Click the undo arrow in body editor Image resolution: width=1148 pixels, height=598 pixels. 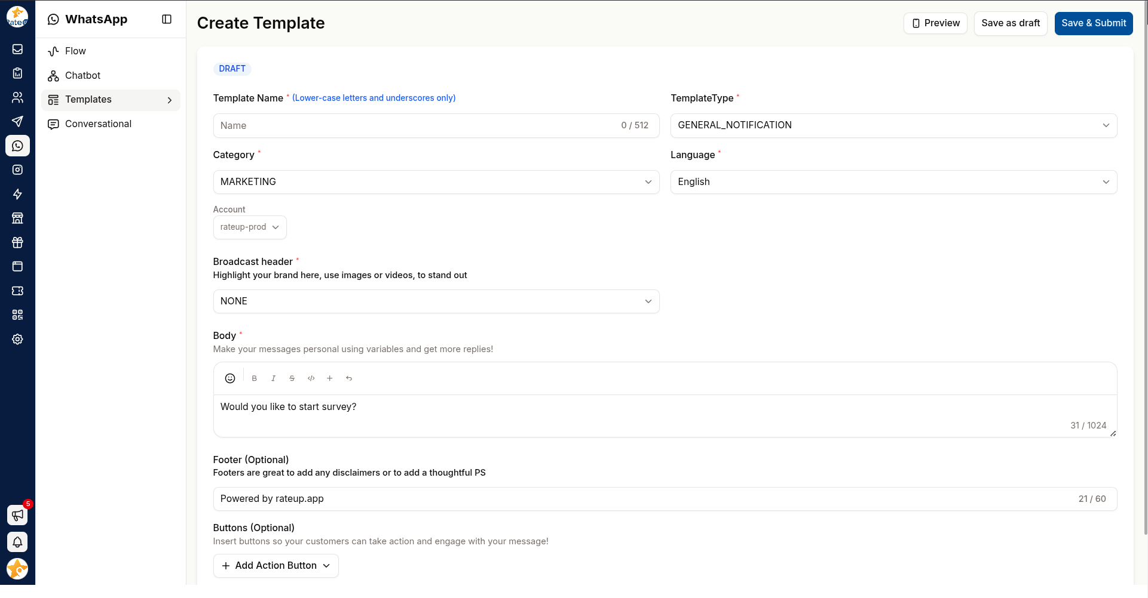point(349,378)
